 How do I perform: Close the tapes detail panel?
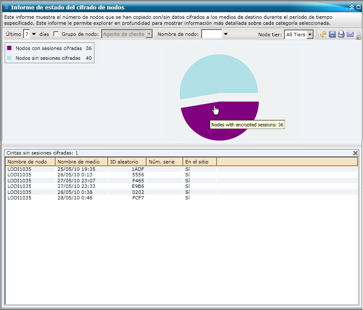pos(355,153)
